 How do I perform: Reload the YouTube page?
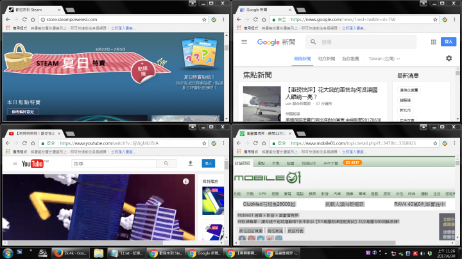point(24,143)
